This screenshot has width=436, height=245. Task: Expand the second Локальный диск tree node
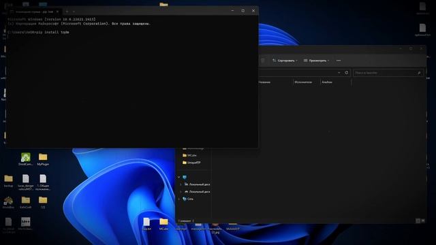pyautogui.click(x=181, y=192)
